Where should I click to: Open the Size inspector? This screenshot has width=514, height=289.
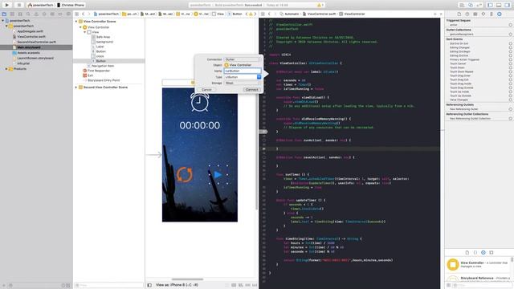[491, 14]
